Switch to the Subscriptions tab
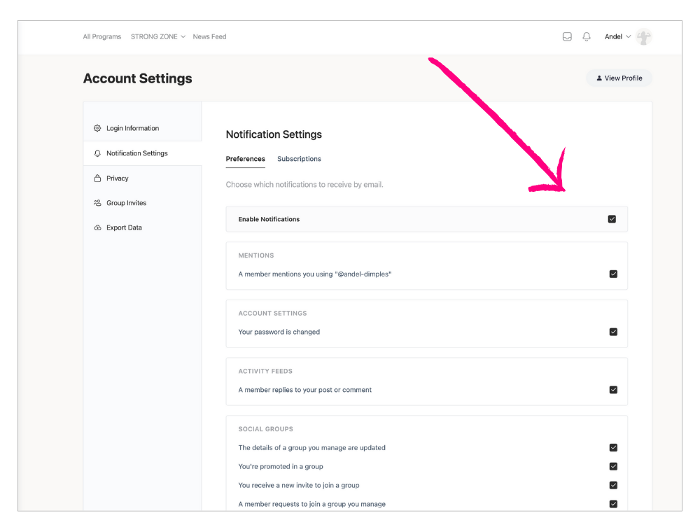Image resolution: width=700 pixels, height=525 pixels. pyautogui.click(x=299, y=159)
